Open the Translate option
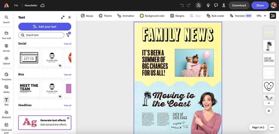279x134 pixels. 241,16
